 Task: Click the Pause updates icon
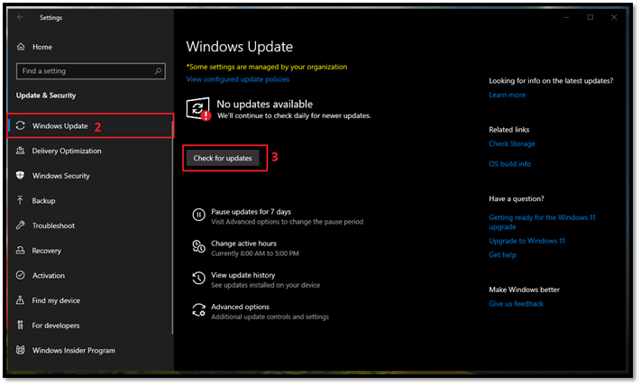(198, 215)
